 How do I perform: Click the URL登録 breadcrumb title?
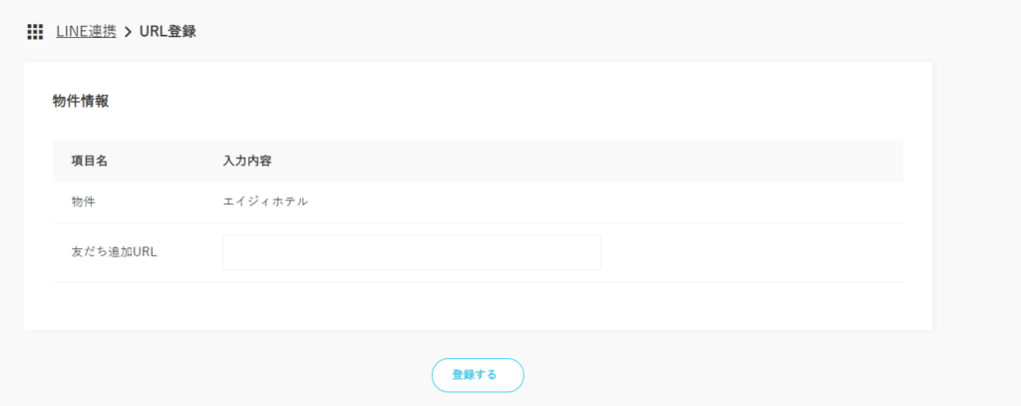(x=168, y=31)
